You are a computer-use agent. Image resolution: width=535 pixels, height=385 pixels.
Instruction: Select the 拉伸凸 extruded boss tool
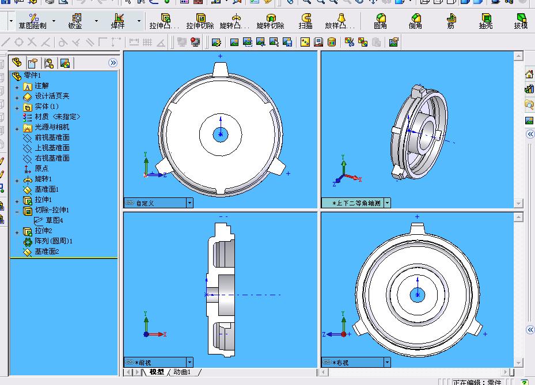click(x=165, y=21)
